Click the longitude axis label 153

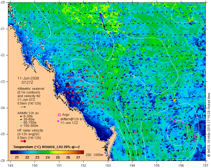(x=108, y=165)
